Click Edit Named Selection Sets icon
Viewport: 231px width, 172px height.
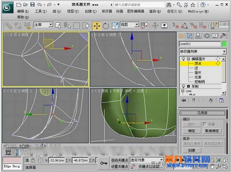click(214, 25)
